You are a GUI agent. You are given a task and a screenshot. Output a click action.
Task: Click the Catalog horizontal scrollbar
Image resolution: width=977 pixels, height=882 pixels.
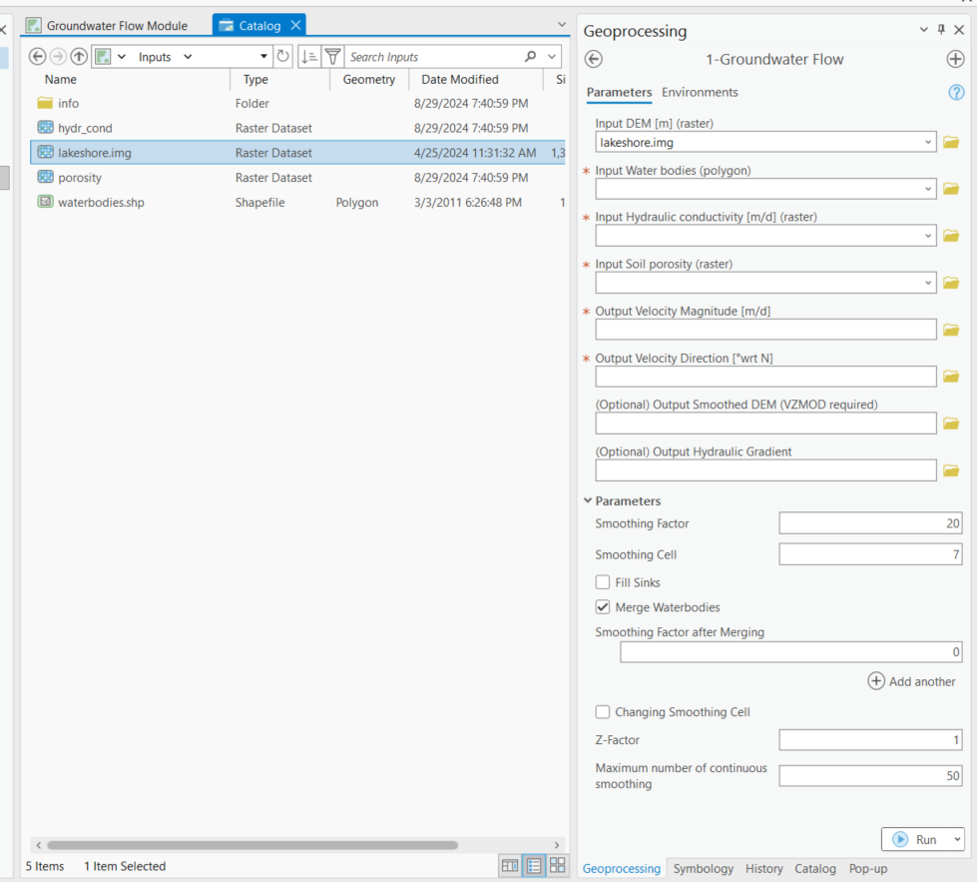coord(252,845)
